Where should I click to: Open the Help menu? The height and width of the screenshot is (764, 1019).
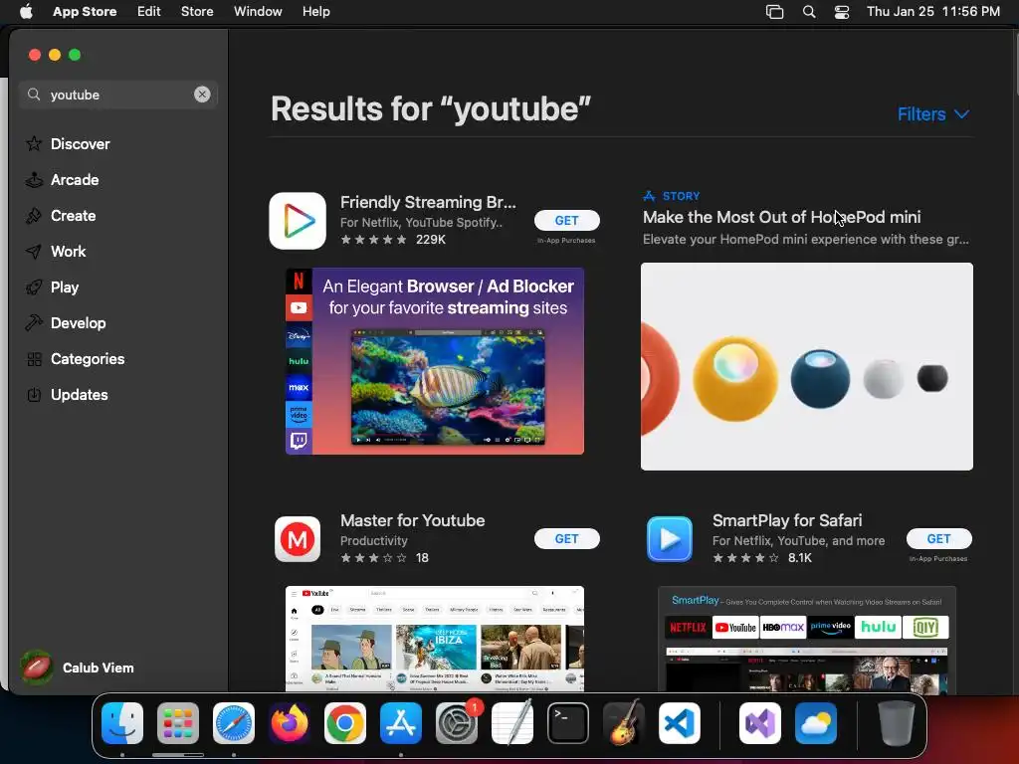coord(315,12)
